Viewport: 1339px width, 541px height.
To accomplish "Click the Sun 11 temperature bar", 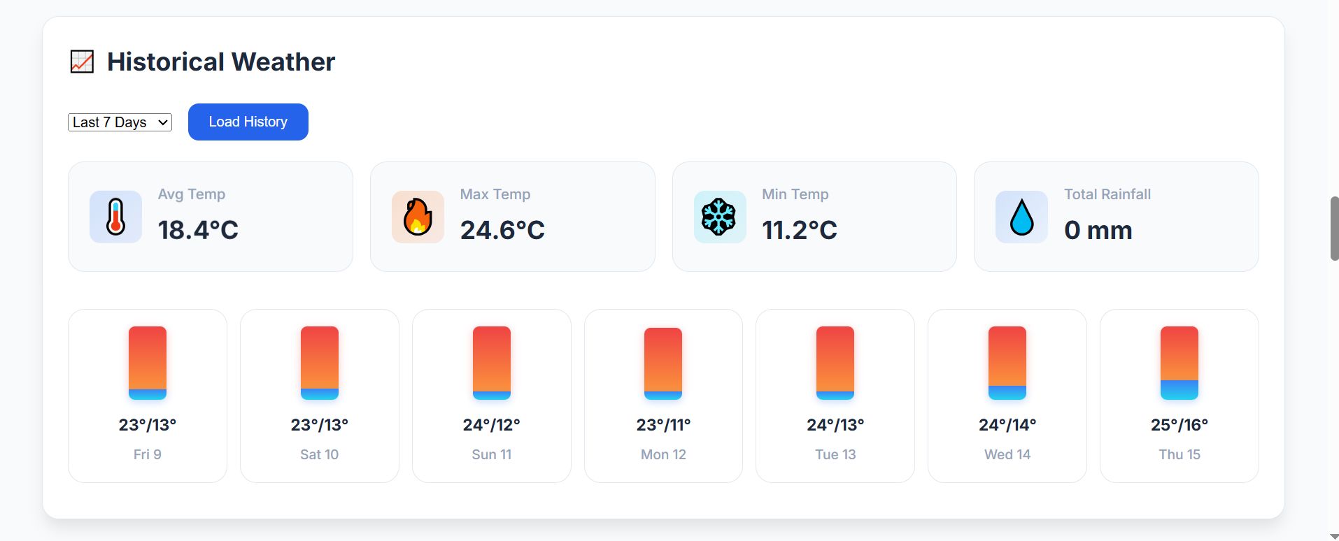I will (x=492, y=363).
